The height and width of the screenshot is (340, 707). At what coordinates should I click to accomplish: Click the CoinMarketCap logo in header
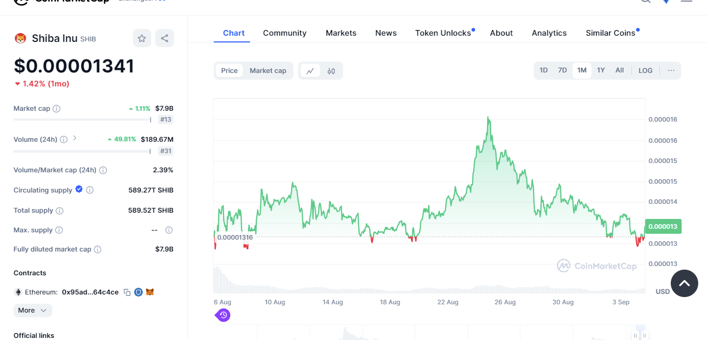62,2
